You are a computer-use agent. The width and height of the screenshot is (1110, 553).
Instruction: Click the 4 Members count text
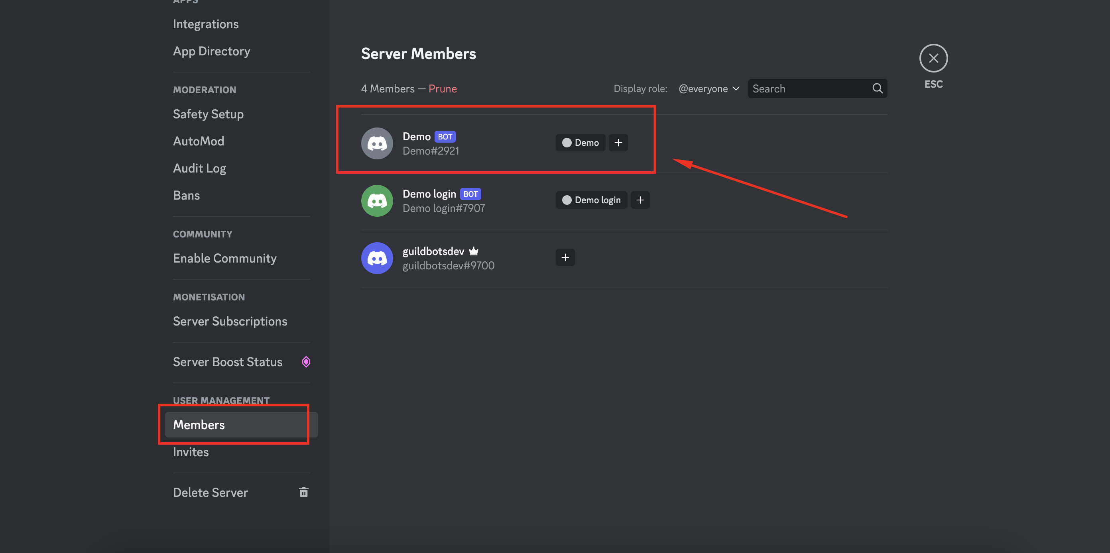point(388,89)
